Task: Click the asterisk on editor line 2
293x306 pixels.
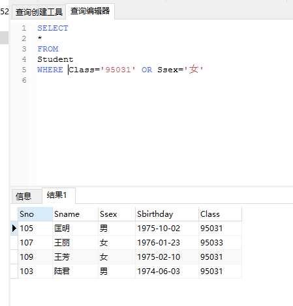Action: pos(40,38)
